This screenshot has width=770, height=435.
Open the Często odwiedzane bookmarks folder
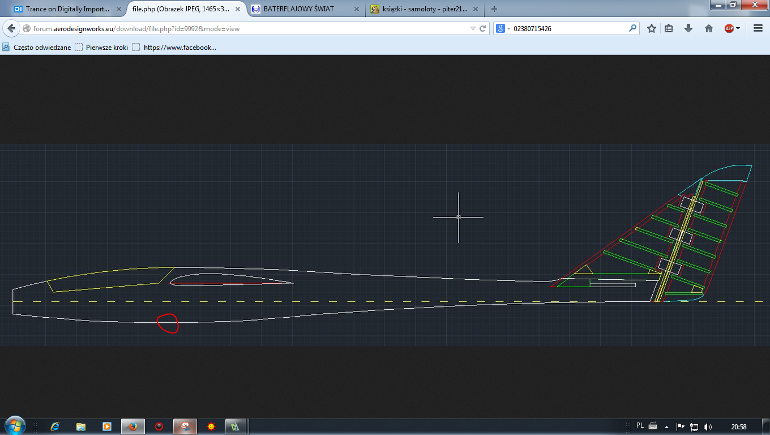pos(37,48)
